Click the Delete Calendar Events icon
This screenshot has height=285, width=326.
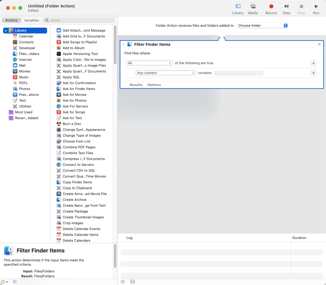pos(59,229)
